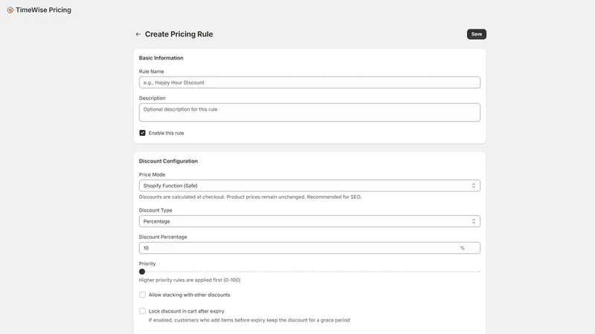Click the Enable this rule label
The width and height of the screenshot is (595, 334).
tap(166, 133)
